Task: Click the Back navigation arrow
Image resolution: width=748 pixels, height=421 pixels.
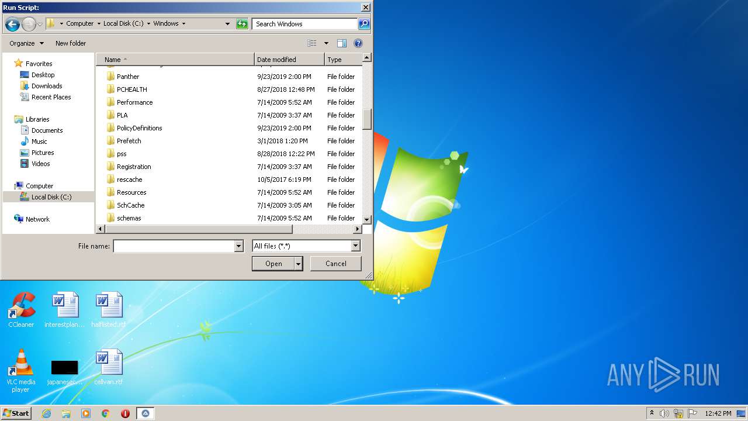Action: [12, 24]
